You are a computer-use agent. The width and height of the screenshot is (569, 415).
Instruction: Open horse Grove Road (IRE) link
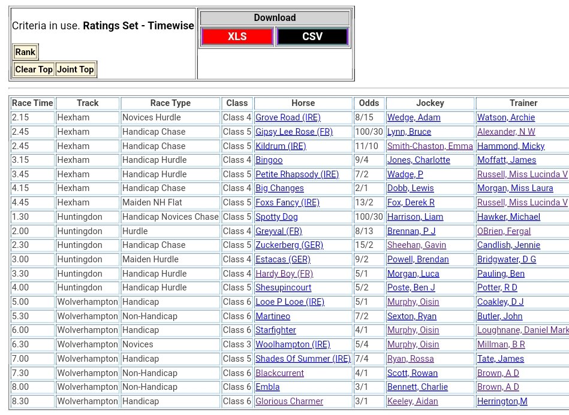(x=288, y=117)
